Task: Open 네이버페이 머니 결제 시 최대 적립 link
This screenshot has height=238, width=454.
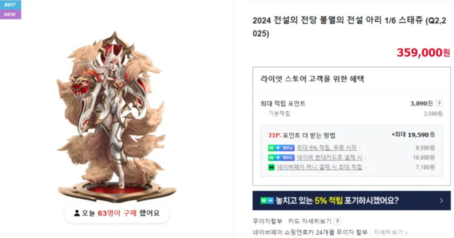Action: point(319,167)
